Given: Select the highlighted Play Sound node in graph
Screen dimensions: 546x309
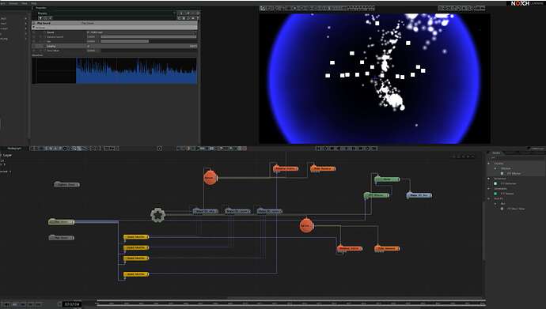Looking at the screenshot, I should 61,222.
